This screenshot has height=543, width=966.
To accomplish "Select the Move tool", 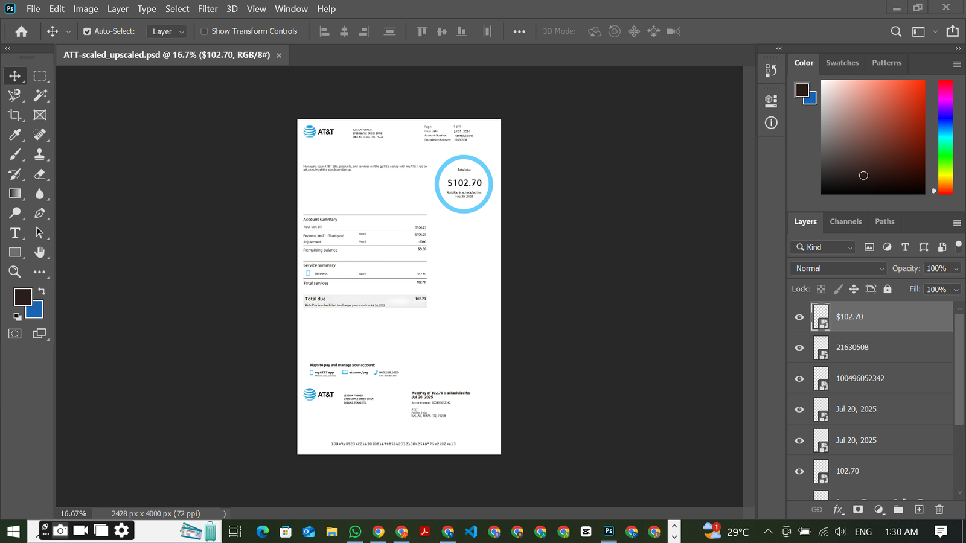I will point(15,76).
